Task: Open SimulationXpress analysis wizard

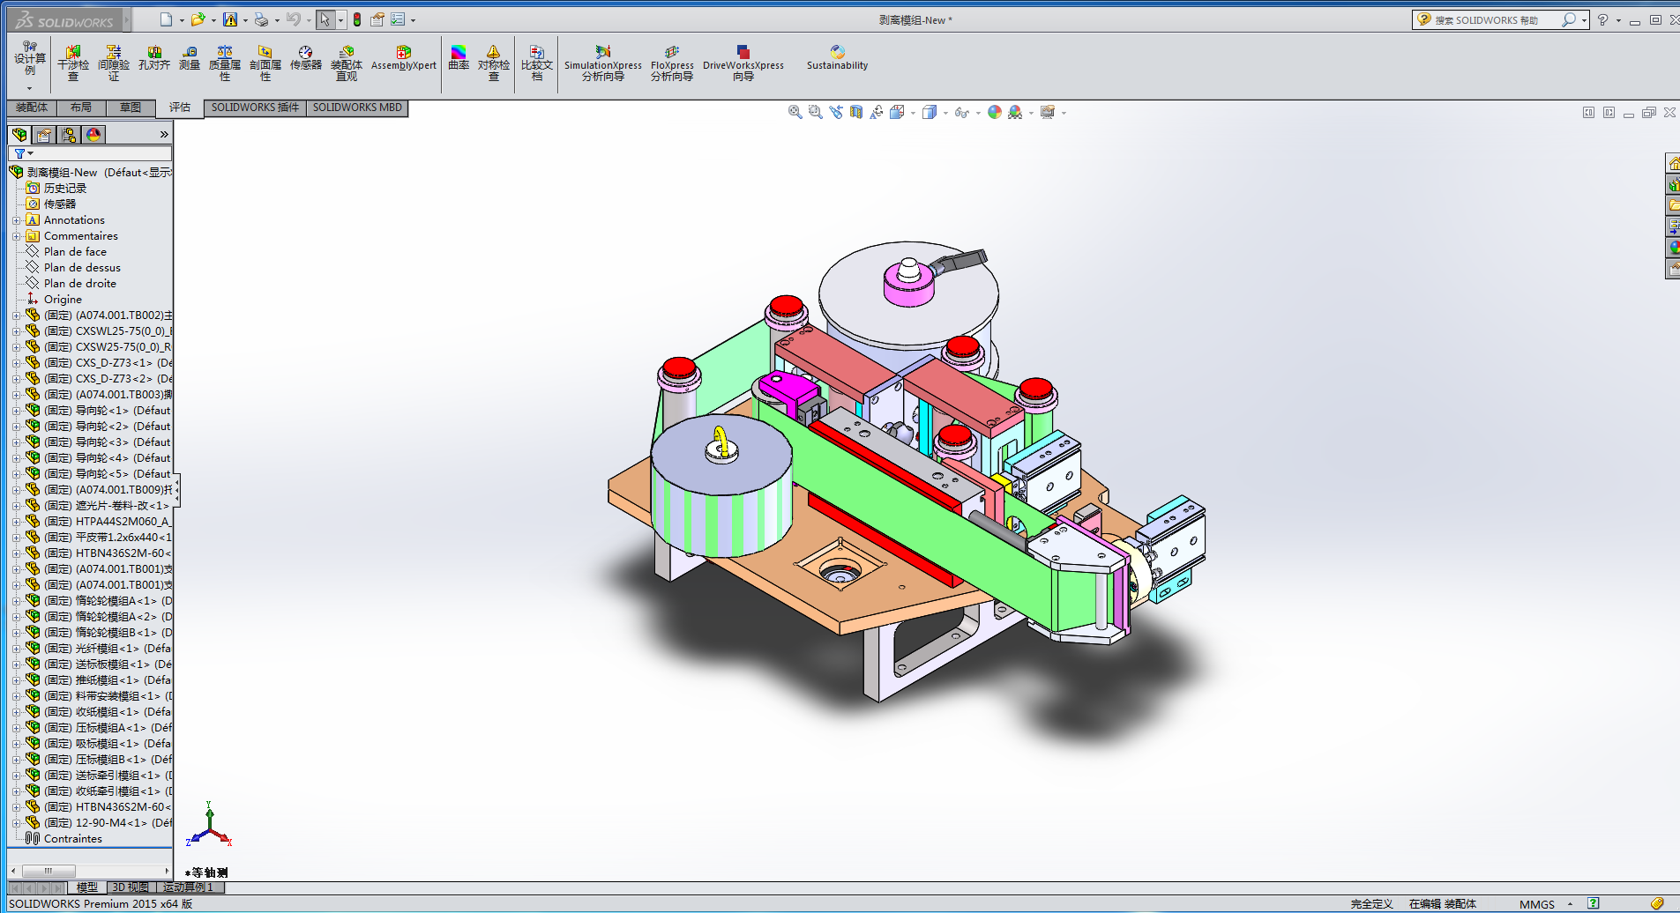Action: click(603, 63)
